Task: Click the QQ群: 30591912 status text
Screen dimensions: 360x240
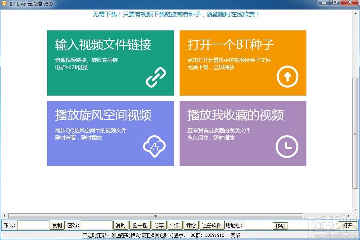Action: pos(207,236)
